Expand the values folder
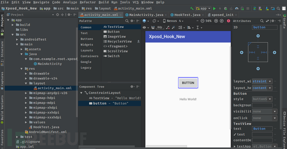 pyautogui.click(x=26, y=122)
